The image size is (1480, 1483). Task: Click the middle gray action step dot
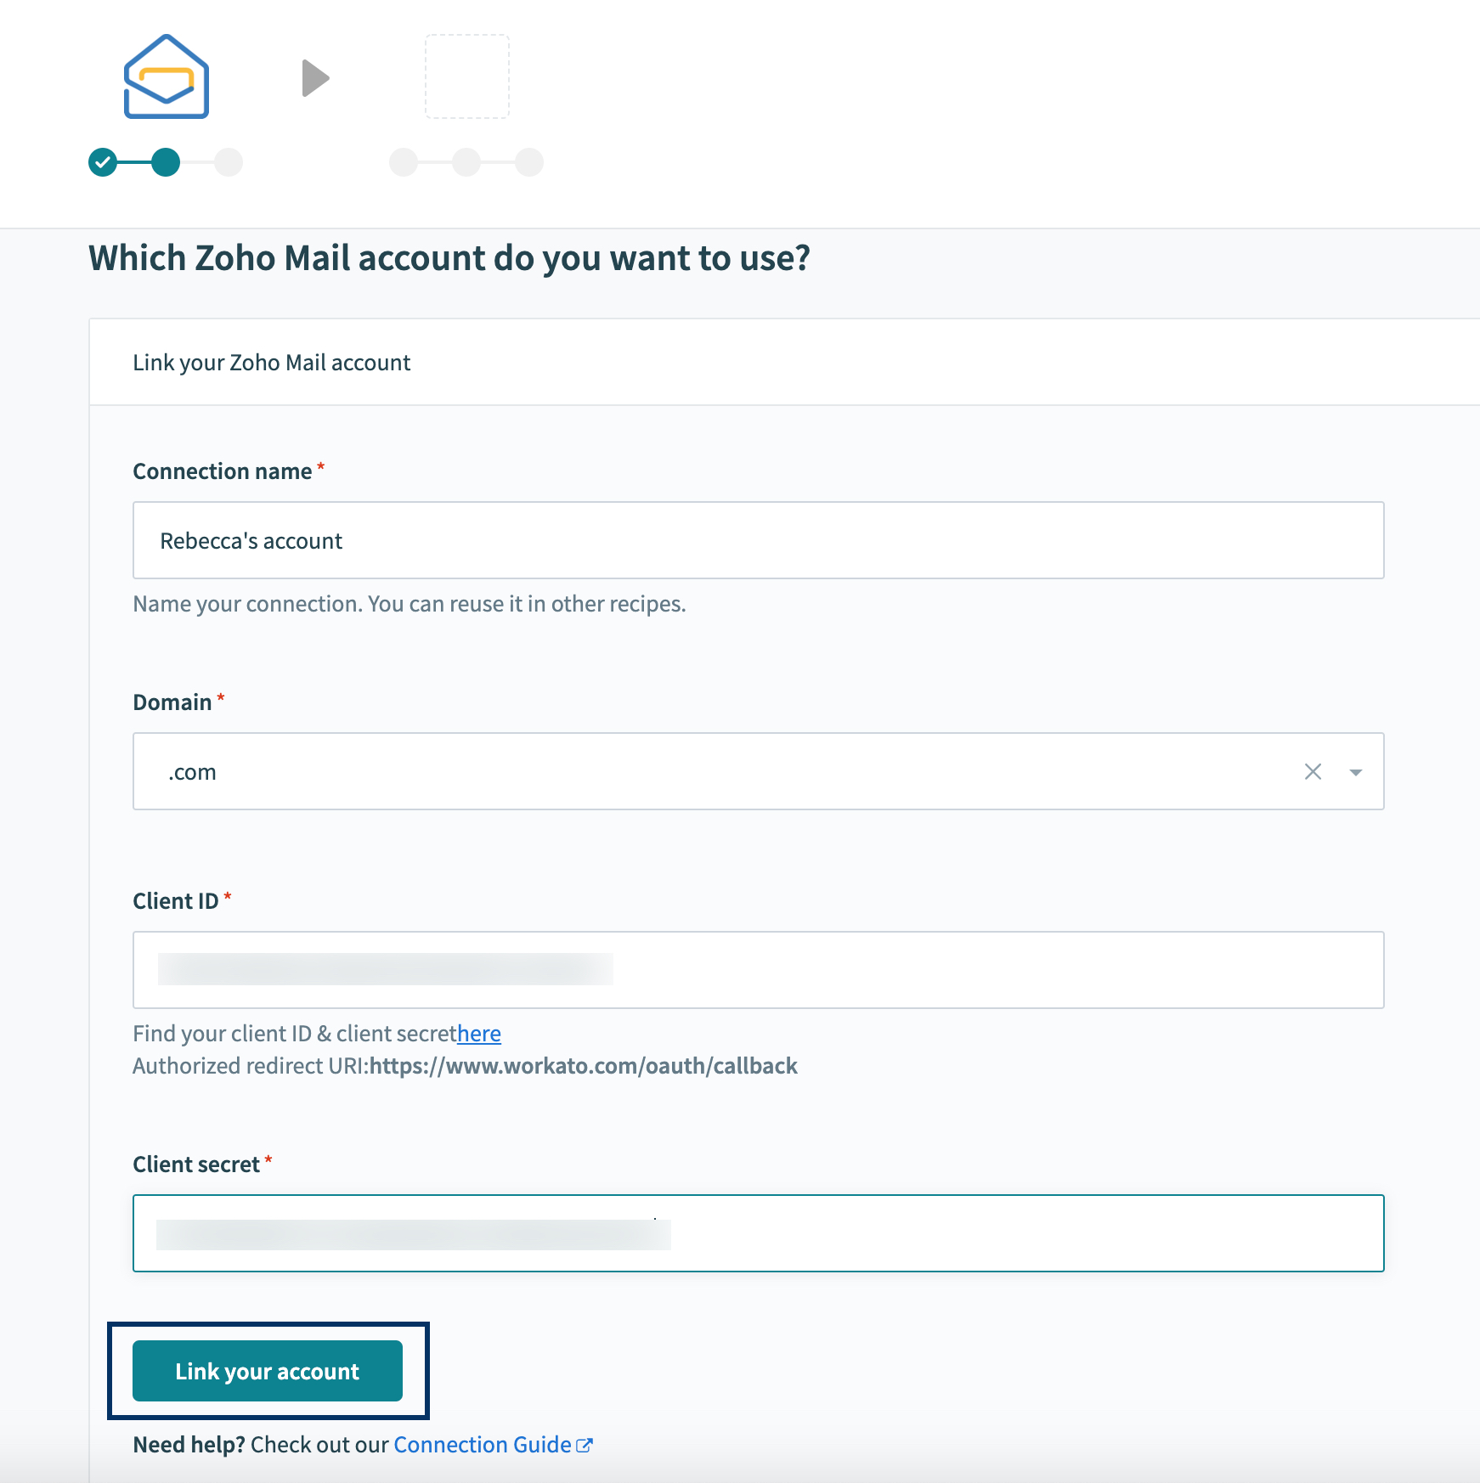click(x=466, y=162)
